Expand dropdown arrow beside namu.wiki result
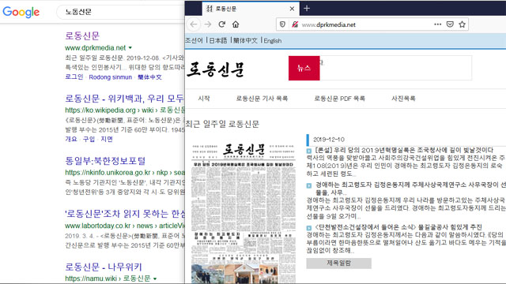506x284 pixels. pyautogui.click(x=155, y=278)
